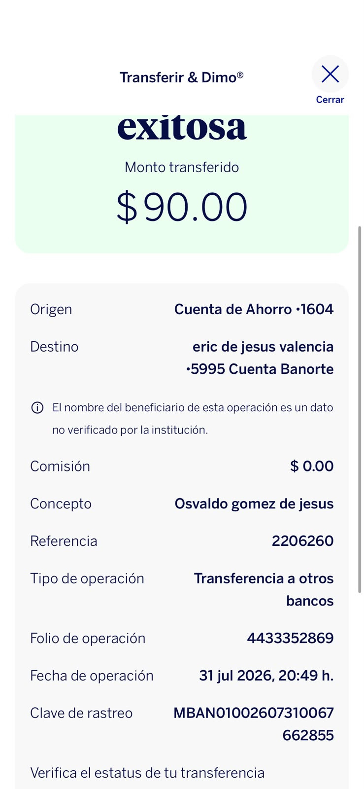Tap the unverified beneficiary name notice text
The height and width of the screenshot is (789, 364).
(x=193, y=419)
